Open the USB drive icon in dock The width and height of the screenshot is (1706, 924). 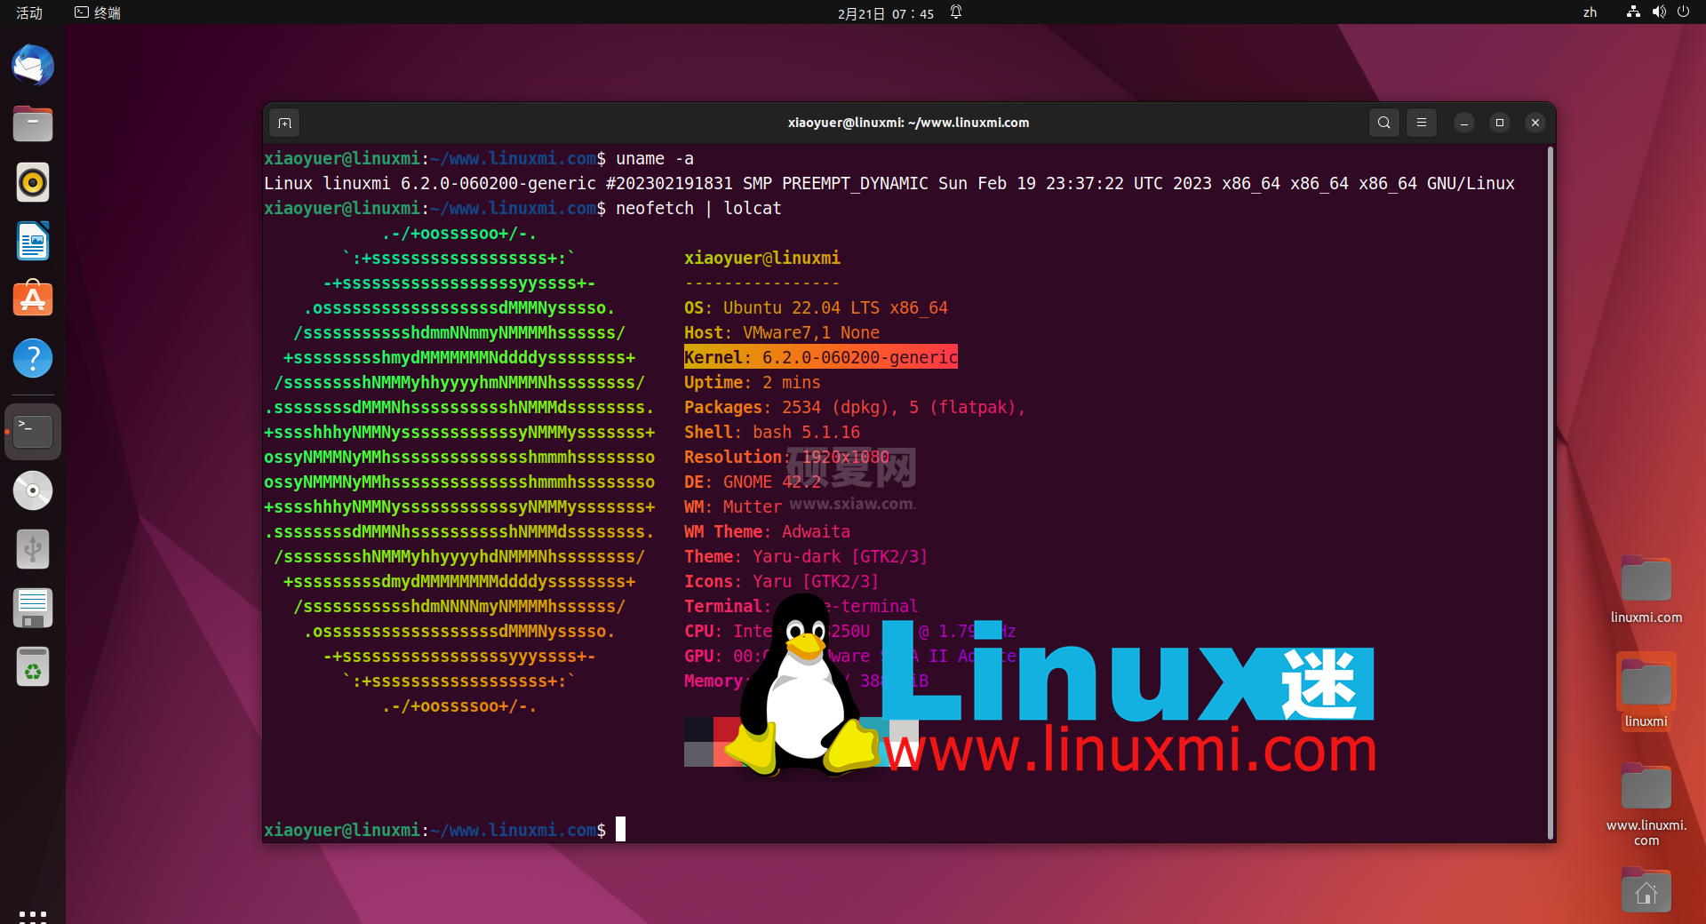33,549
